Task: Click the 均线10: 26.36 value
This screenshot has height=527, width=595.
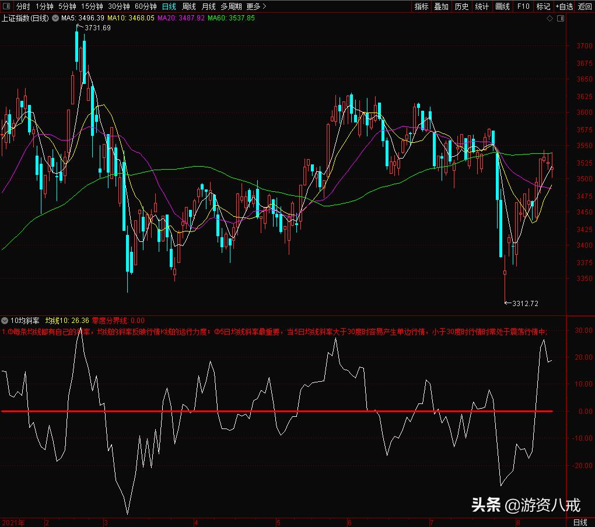Action: 67,321
